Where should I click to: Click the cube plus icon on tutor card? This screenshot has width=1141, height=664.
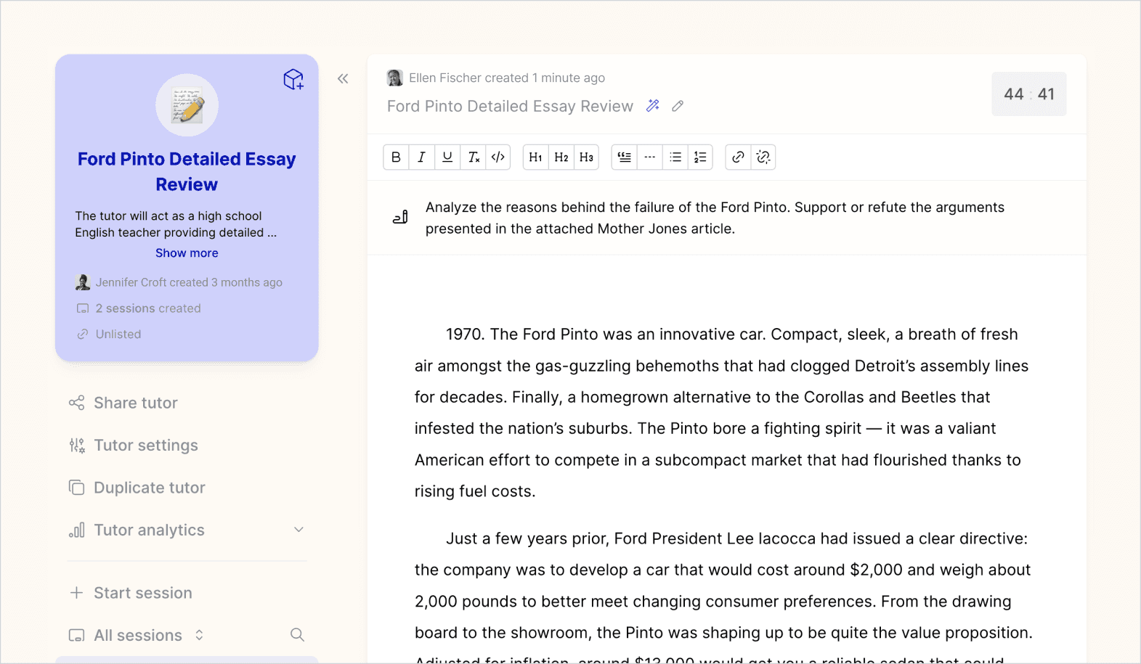293,79
